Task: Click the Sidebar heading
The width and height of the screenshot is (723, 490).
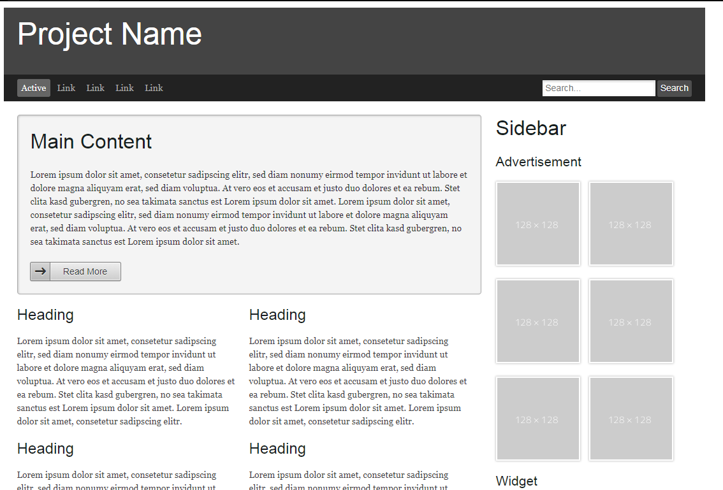Action: tap(531, 128)
